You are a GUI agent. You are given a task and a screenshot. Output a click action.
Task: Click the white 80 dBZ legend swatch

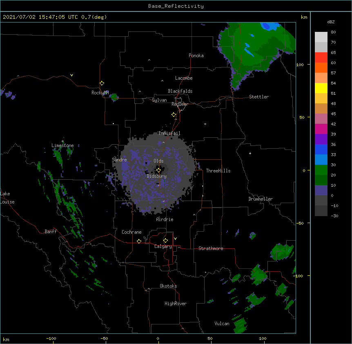pyautogui.click(x=321, y=37)
